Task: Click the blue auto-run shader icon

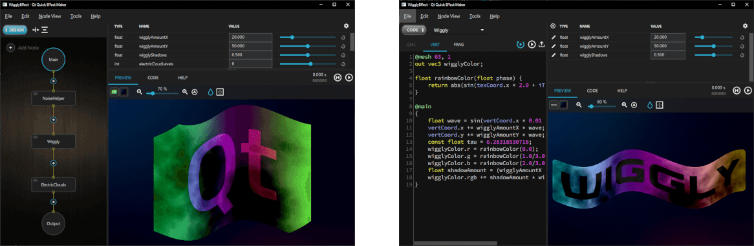Action: 521,44
